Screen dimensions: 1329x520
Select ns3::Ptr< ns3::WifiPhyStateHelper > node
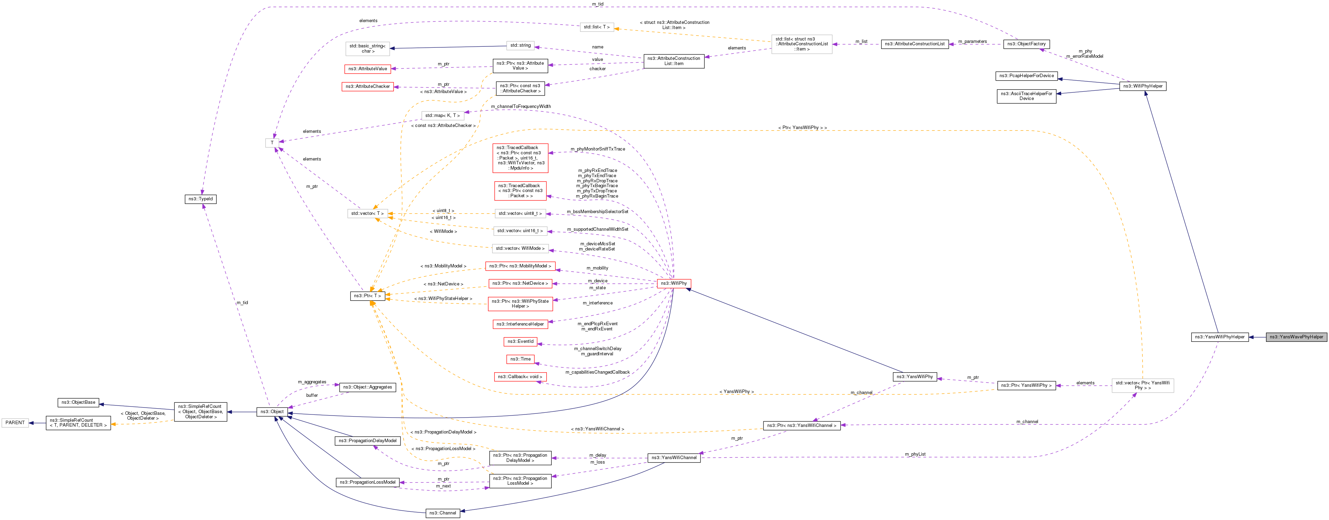pyautogui.click(x=520, y=304)
